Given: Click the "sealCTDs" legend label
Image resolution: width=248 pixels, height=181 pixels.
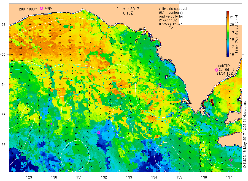Looking at the screenshot, I should point(224,66).
